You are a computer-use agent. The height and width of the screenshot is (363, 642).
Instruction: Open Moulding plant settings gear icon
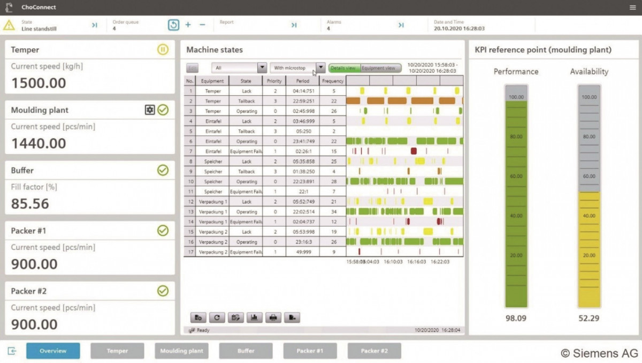pyautogui.click(x=150, y=110)
